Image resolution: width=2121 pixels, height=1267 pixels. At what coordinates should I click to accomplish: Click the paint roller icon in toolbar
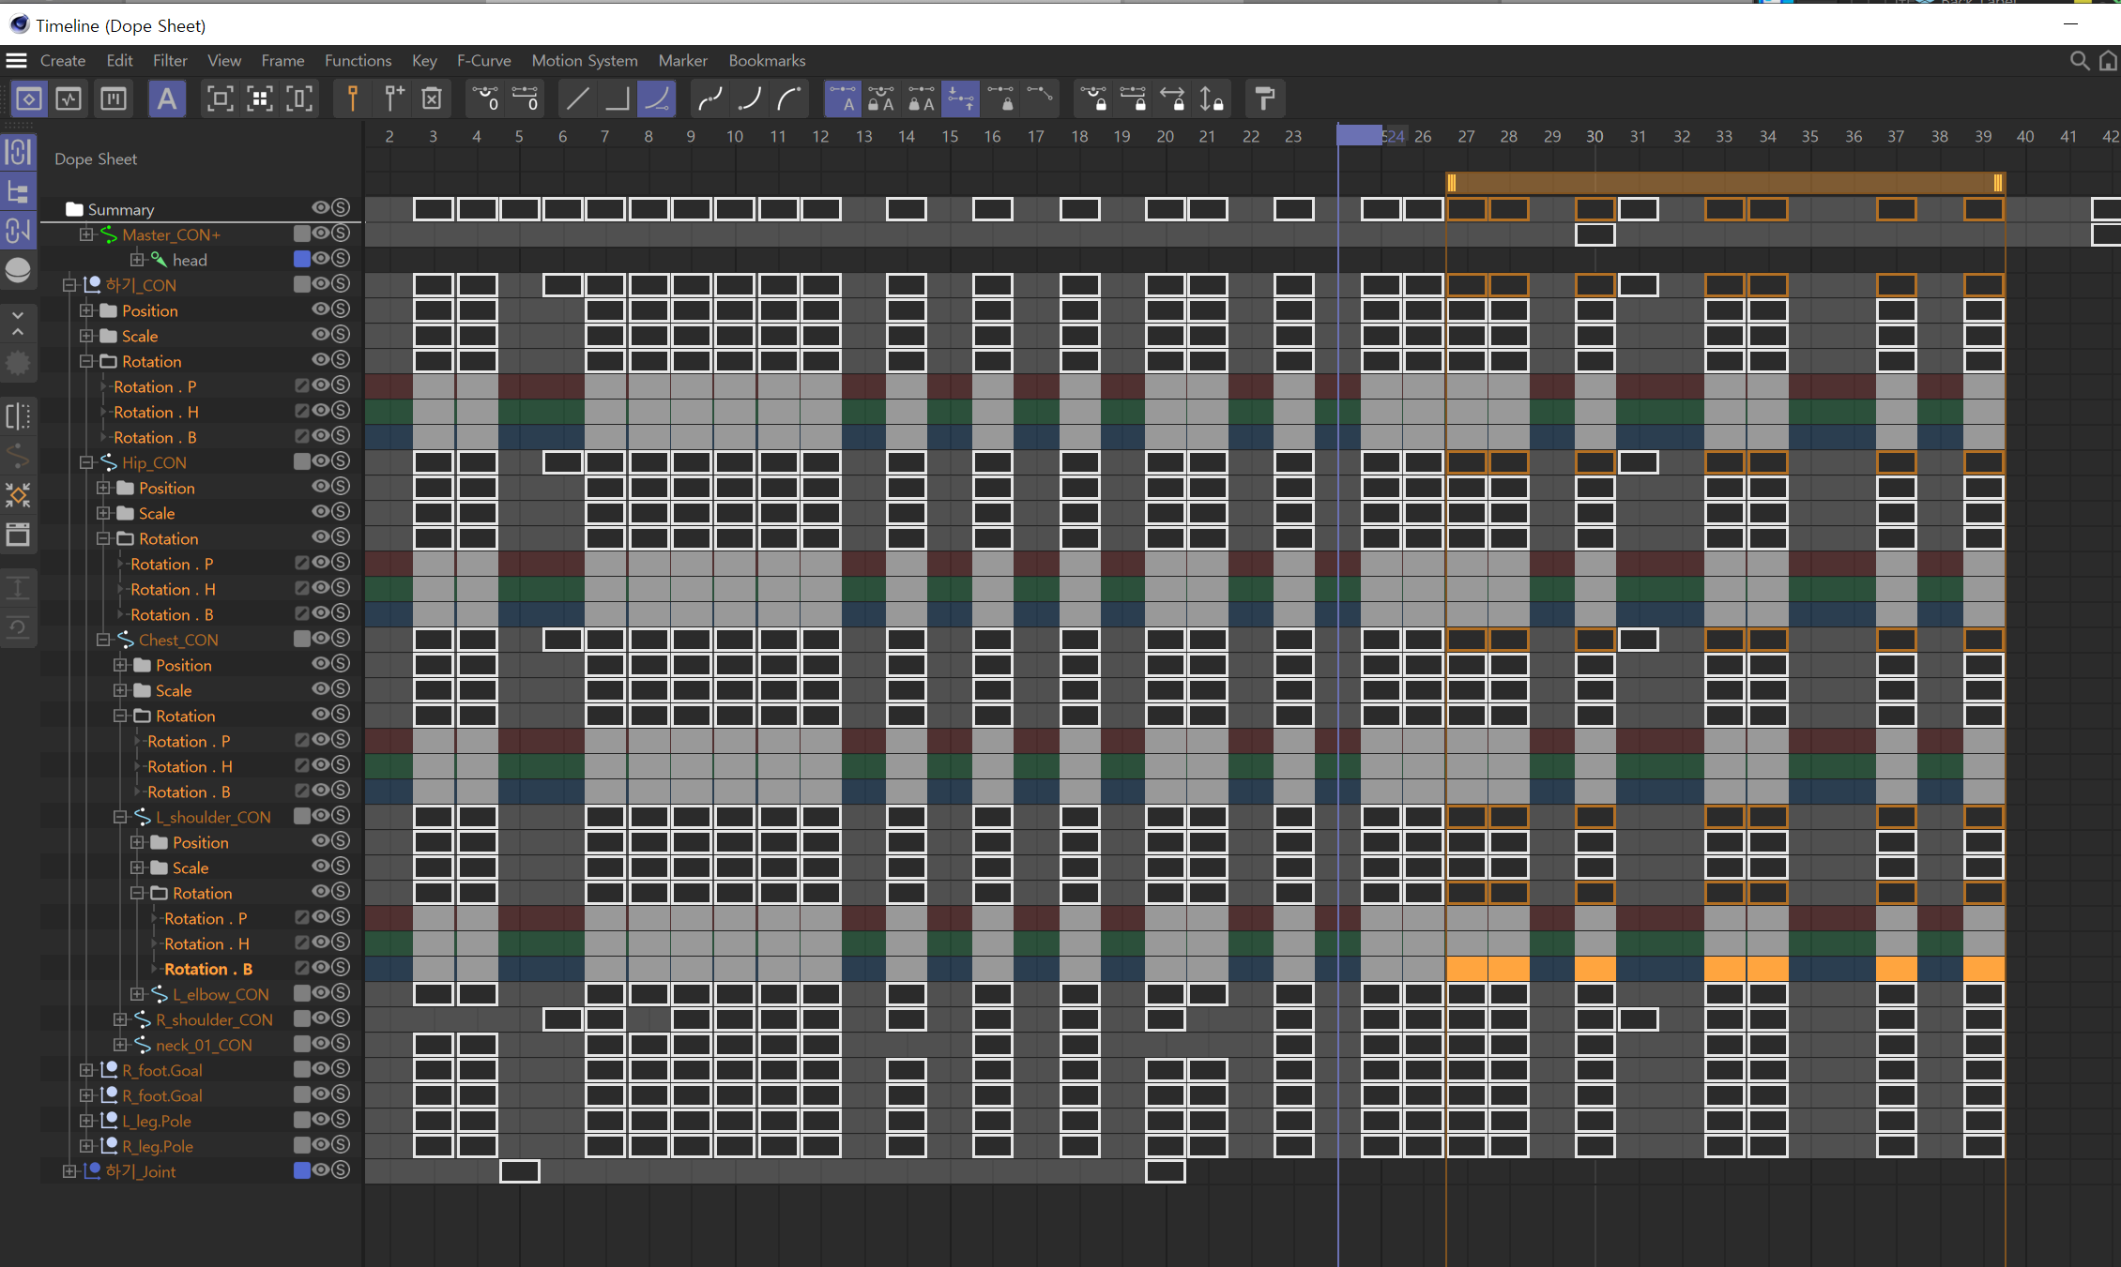point(1264,98)
